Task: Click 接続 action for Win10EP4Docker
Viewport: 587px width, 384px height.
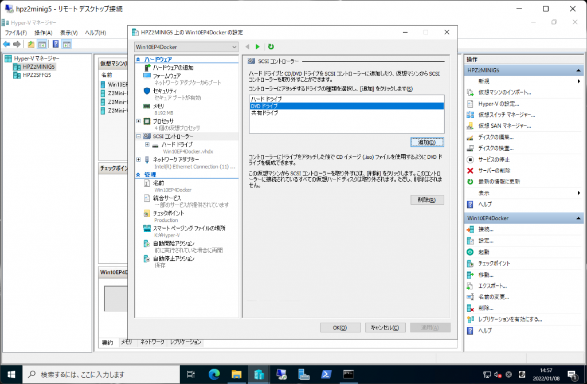Action: (486, 229)
